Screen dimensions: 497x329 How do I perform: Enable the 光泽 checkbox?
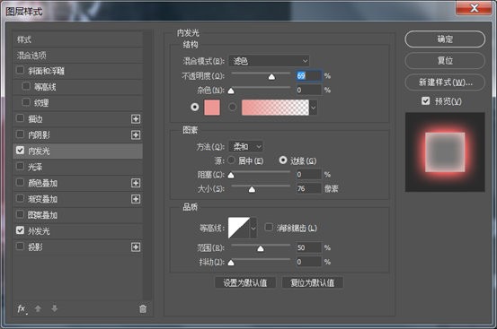click(20, 167)
